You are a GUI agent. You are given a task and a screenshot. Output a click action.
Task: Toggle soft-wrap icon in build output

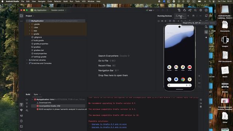point(201,100)
